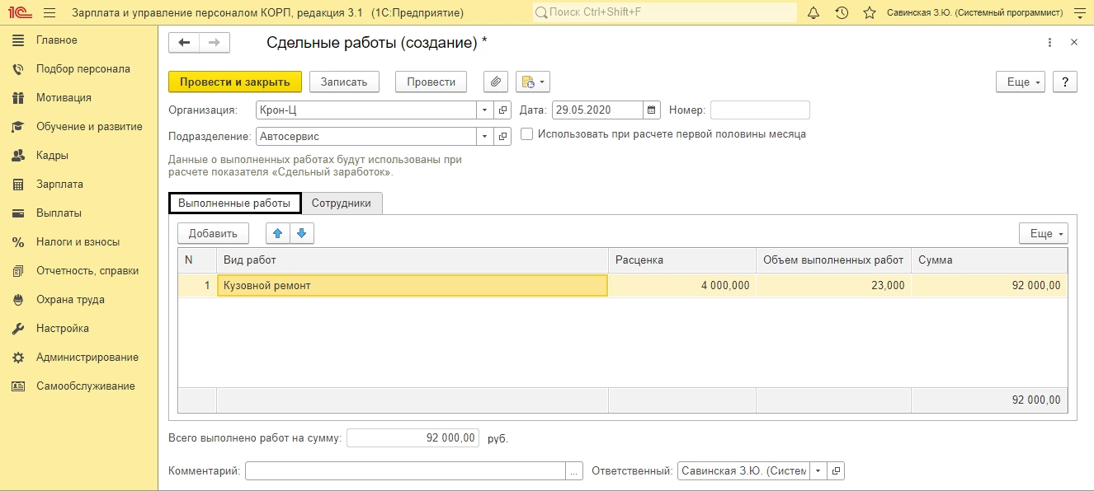Image resolution: width=1094 pixels, height=491 pixels.
Task: Click the Расценка column header
Action: (x=682, y=260)
